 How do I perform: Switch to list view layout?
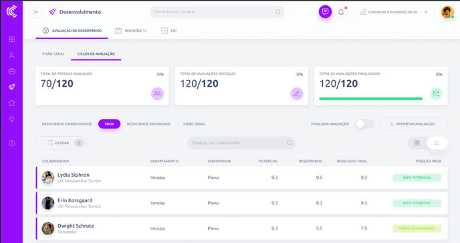(437, 143)
